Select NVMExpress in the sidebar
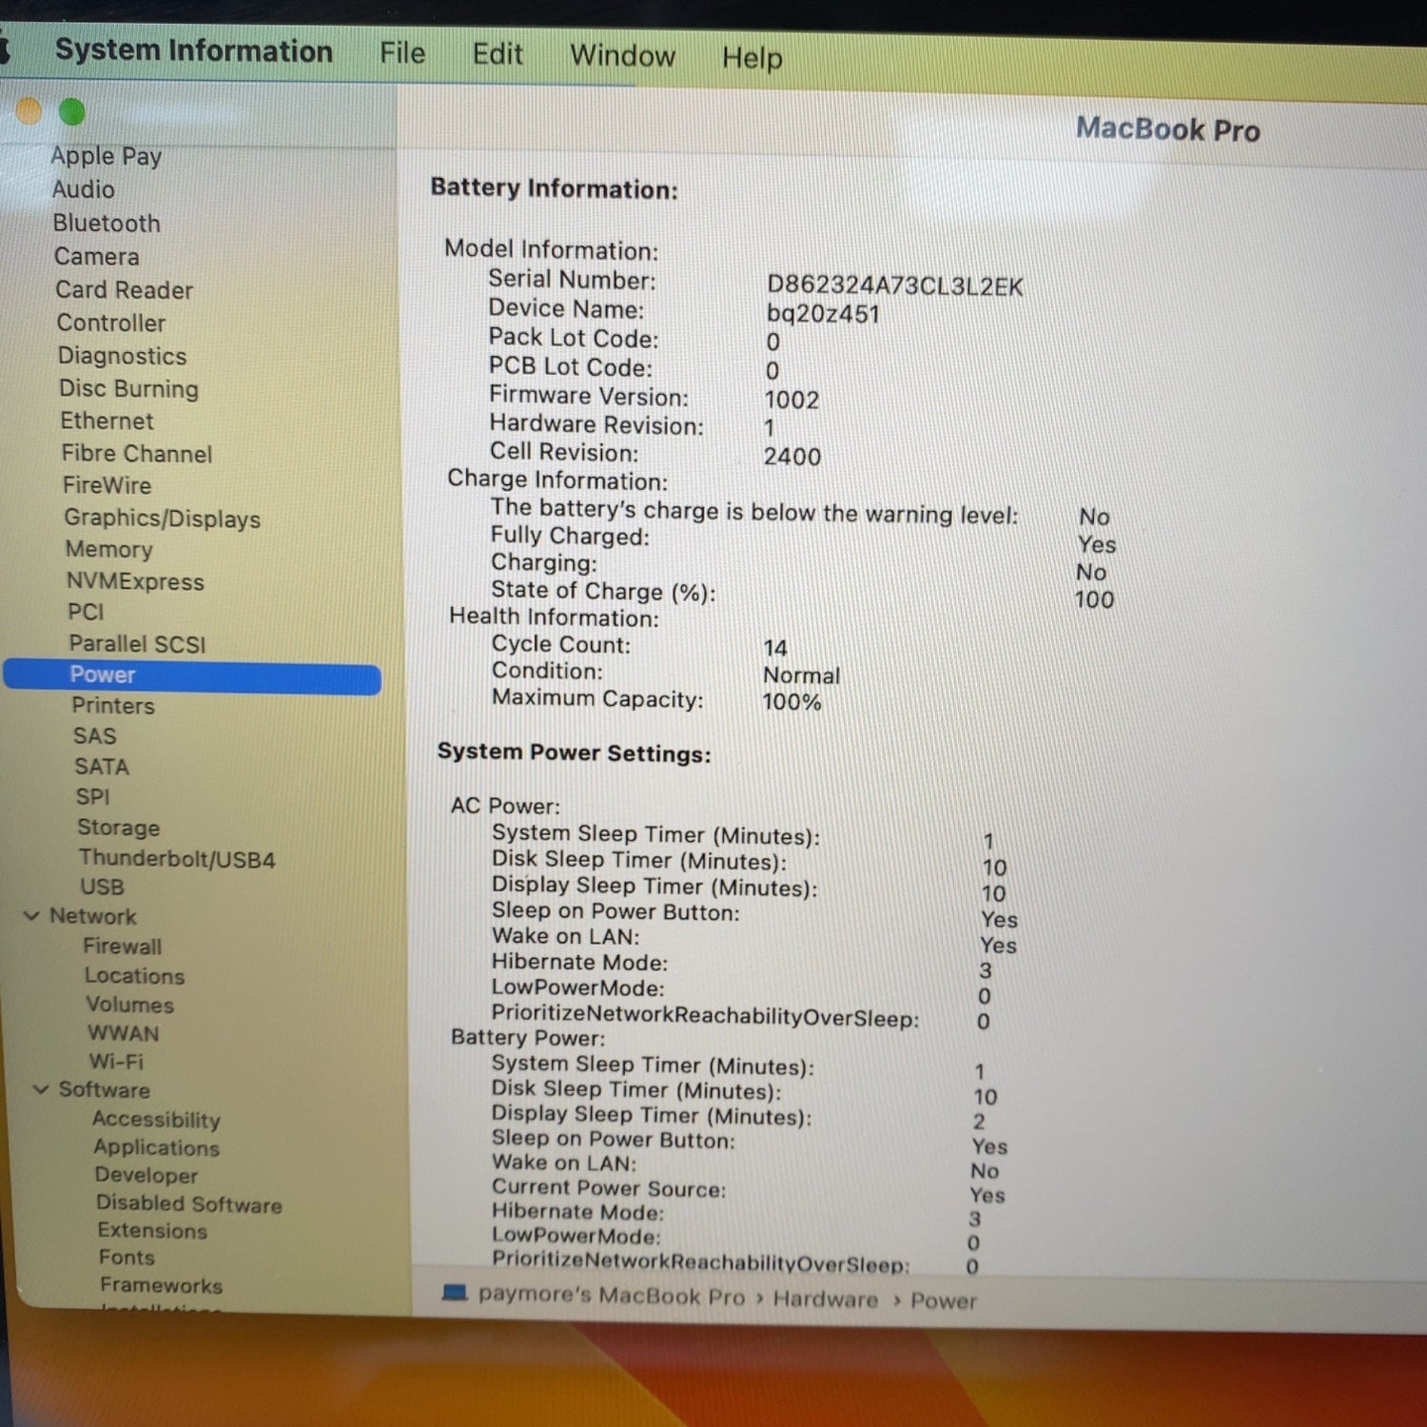1427x1427 pixels. [x=135, y=581]
